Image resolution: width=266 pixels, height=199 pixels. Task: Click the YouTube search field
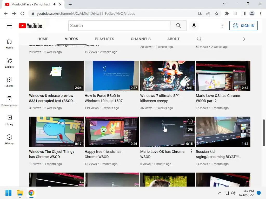(x=119, y=26)
